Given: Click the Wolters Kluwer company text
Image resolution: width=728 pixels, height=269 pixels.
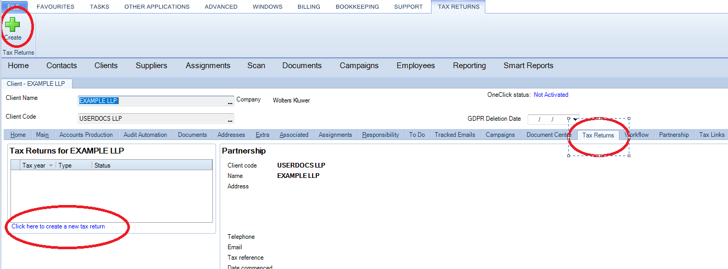Looking at the screenshot, I should click(291, 100).
